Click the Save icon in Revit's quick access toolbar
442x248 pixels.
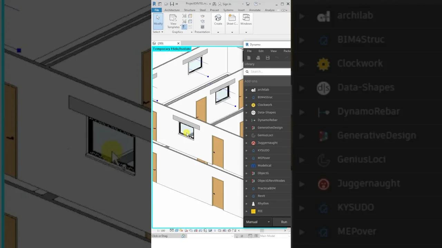coord(172,4)
